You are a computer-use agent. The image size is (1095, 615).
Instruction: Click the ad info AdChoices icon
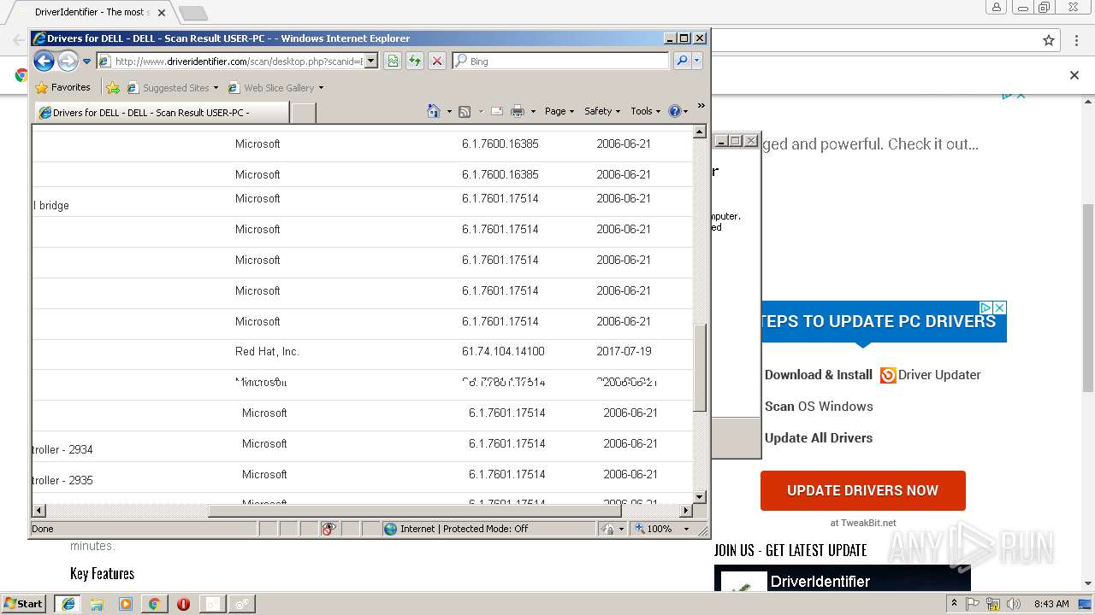tap(985, 307)
